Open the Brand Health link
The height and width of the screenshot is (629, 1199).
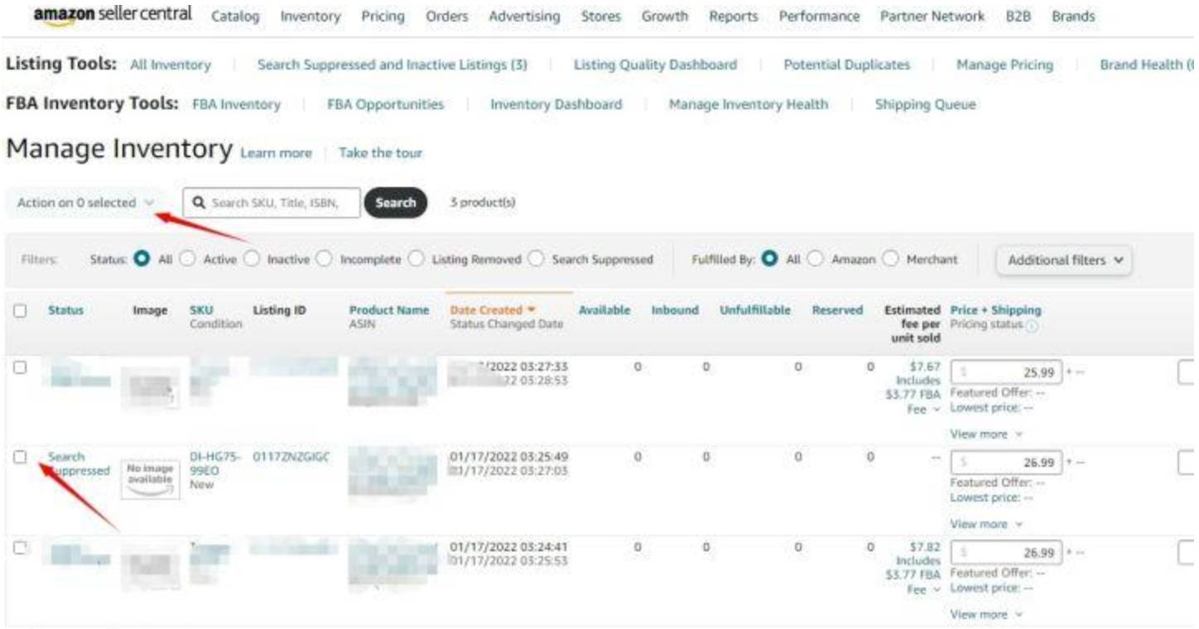click(1147, 65)
